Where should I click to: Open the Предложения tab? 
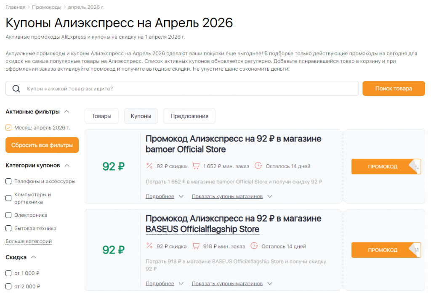tap(189, 116)
